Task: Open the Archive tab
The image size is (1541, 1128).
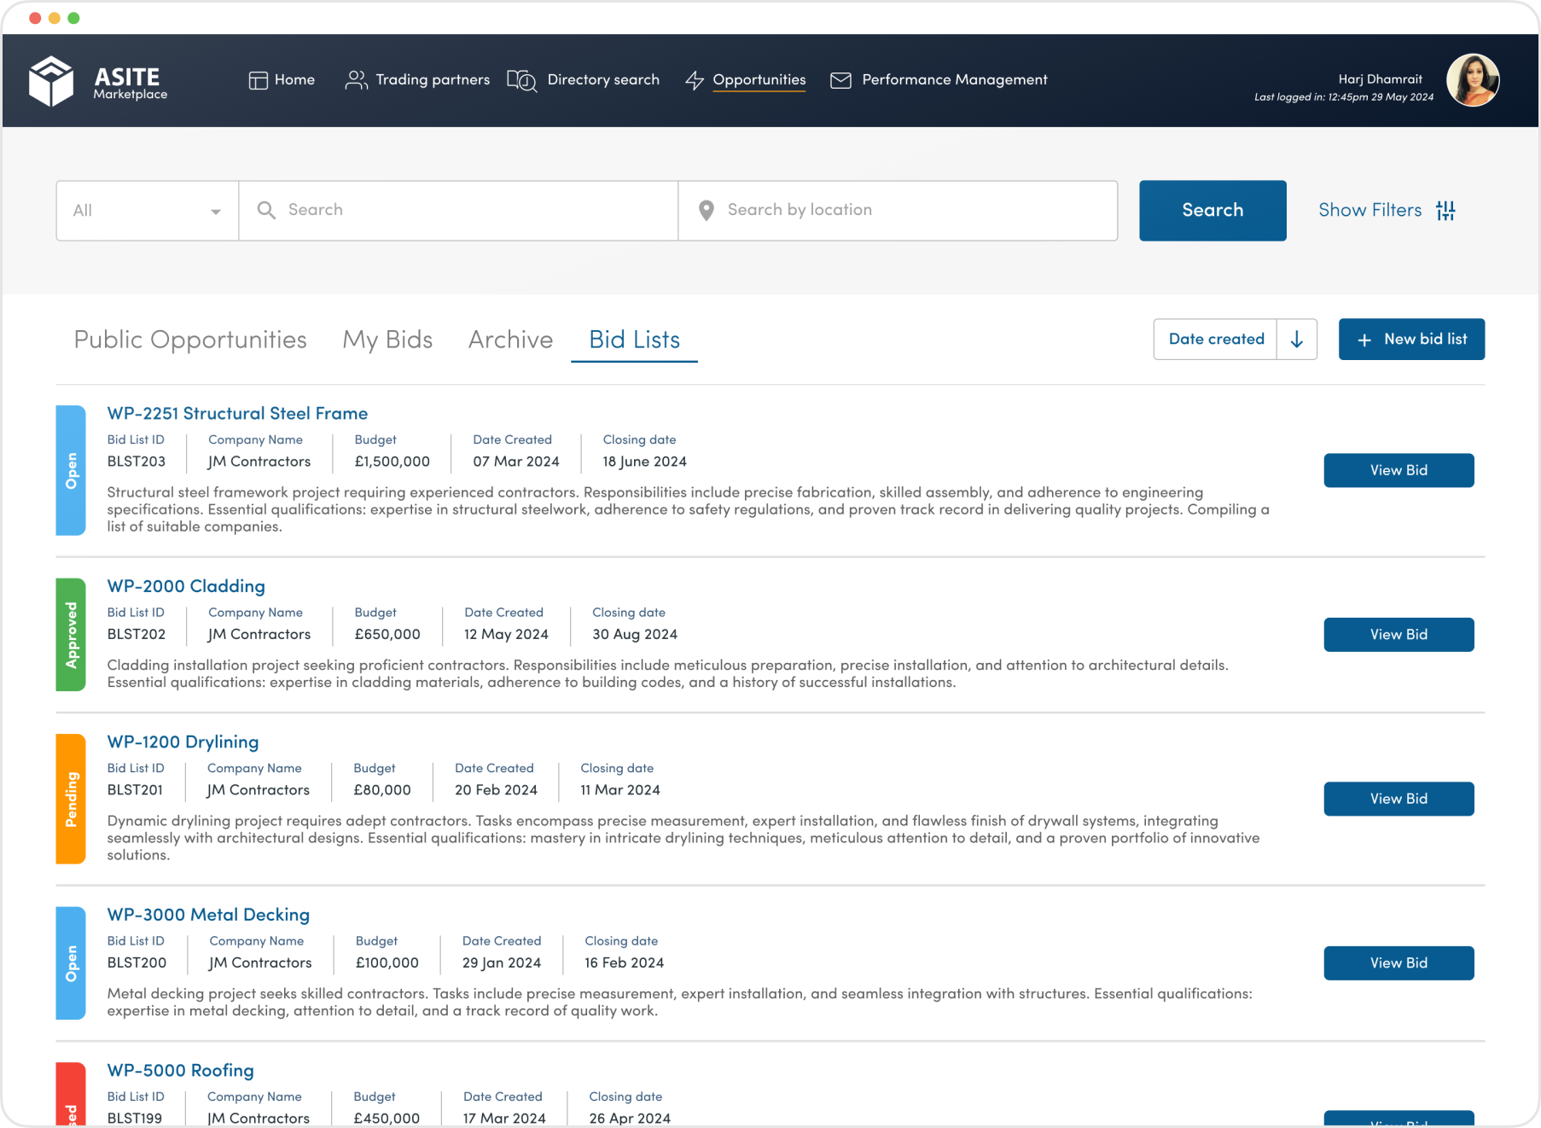Action: tap(510, 340)
